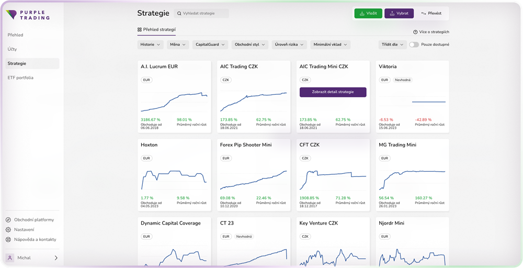Click the Dynamic Capital Coverage title

(171, 223)
